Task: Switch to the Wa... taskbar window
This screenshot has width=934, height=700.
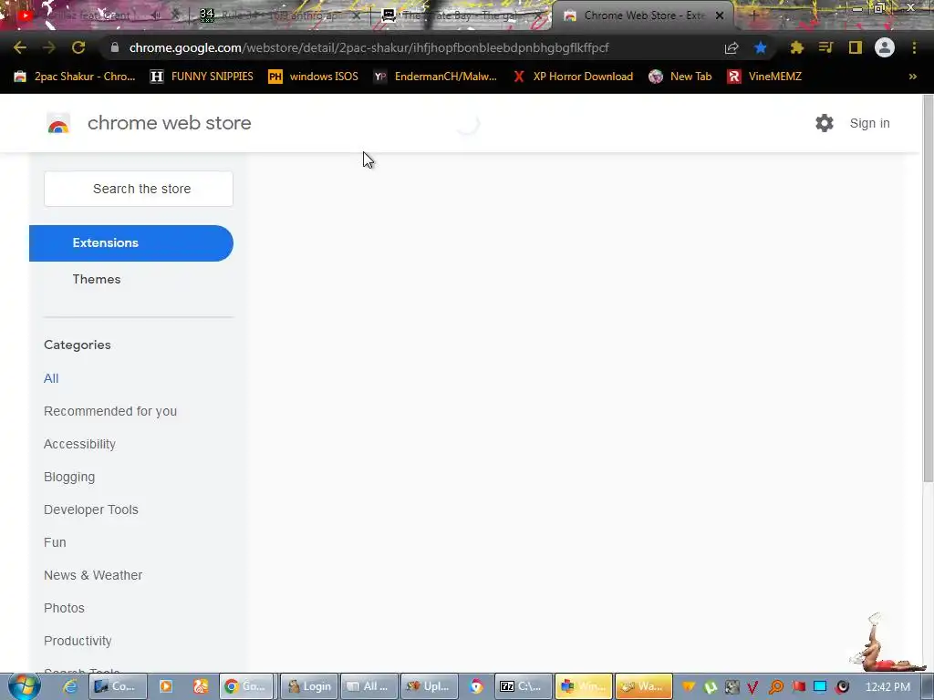Action: click(643, 686)
